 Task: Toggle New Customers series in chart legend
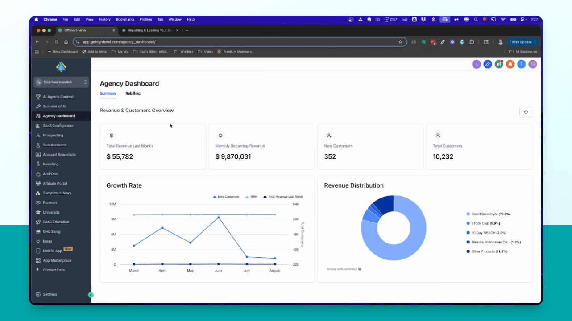tap(226, 197)
